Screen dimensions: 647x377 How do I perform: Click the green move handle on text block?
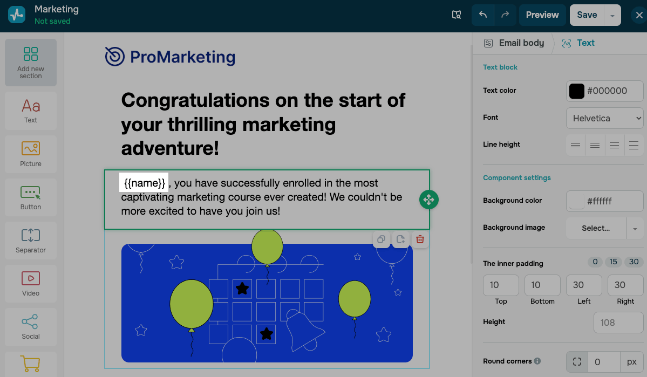click(429, 200)
